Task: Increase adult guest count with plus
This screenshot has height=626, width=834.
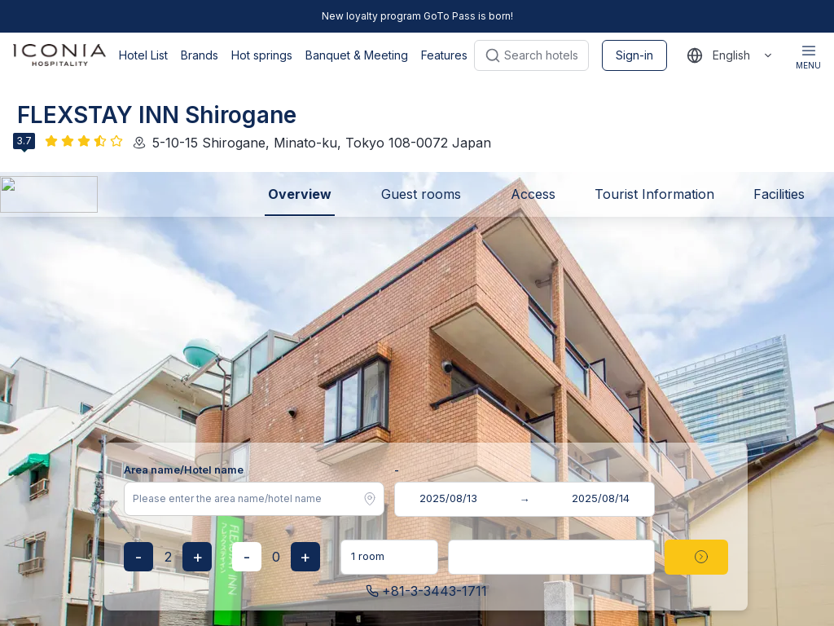Action: [197, 557]
